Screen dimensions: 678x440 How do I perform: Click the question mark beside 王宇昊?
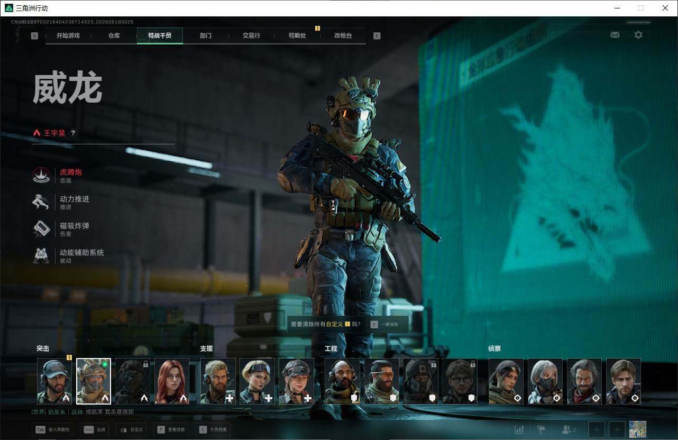click(x=73, y=133)
